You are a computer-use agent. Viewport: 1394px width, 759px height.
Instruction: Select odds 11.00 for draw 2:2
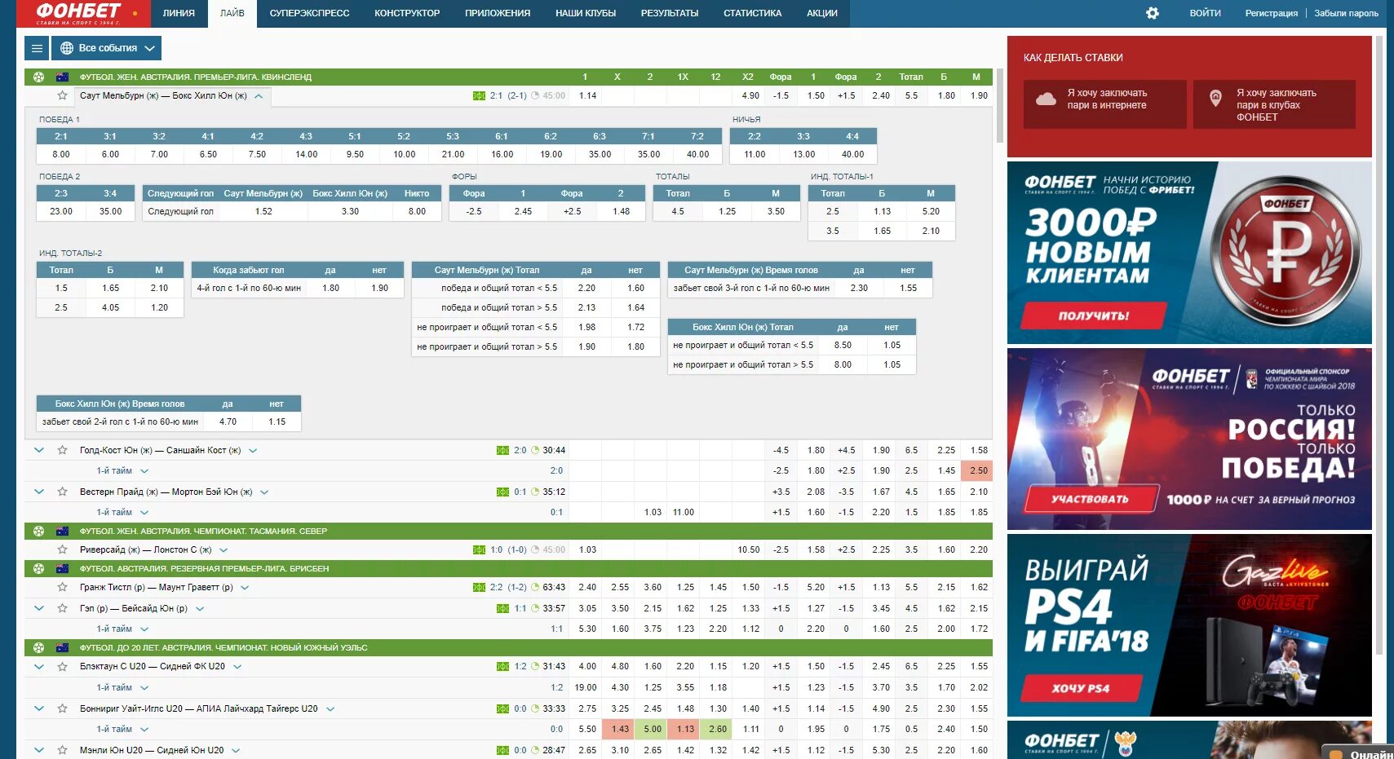755,154
